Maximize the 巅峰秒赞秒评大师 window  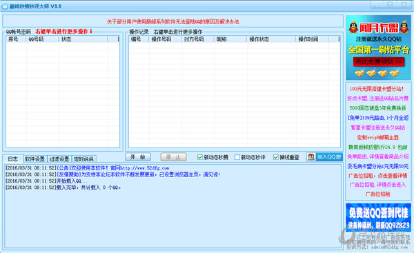coord(390,5)
